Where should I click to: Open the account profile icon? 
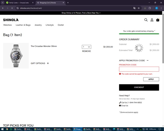152,20
